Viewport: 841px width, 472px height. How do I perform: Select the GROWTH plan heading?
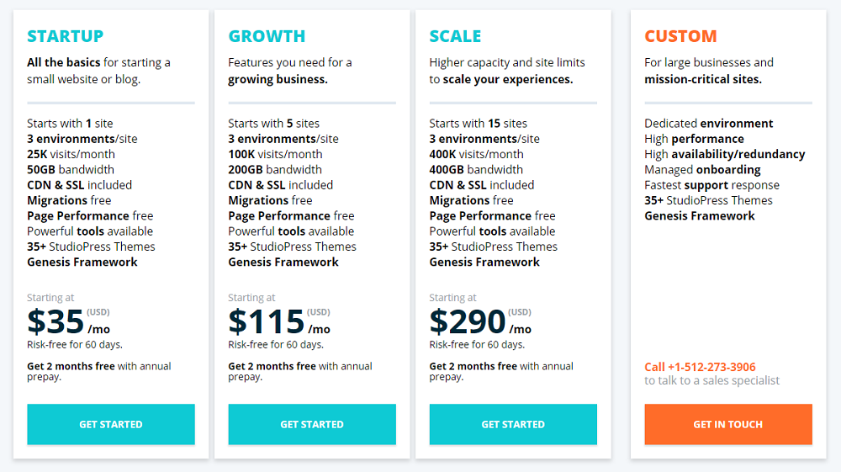tap(267, 36)
